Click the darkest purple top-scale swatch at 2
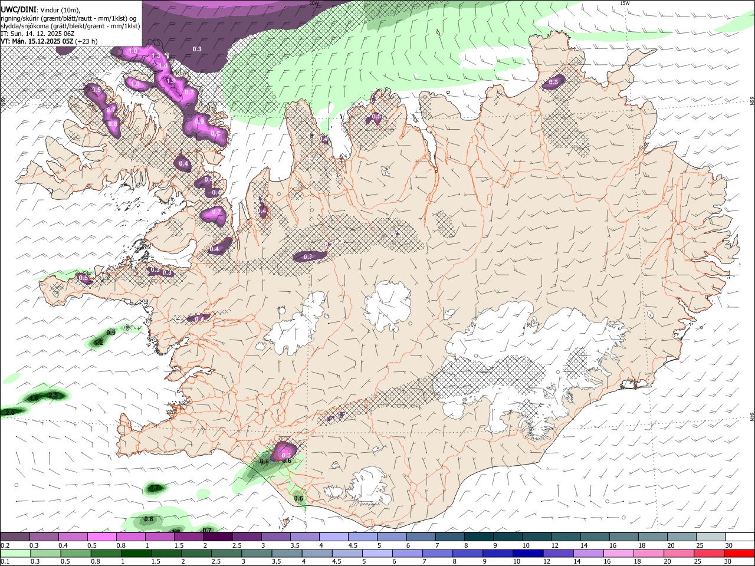 tap(218, 536)
